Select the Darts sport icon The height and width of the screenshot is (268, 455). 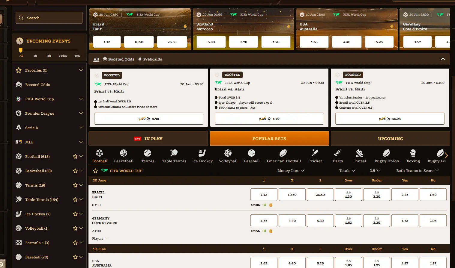[x=337, y=153]
